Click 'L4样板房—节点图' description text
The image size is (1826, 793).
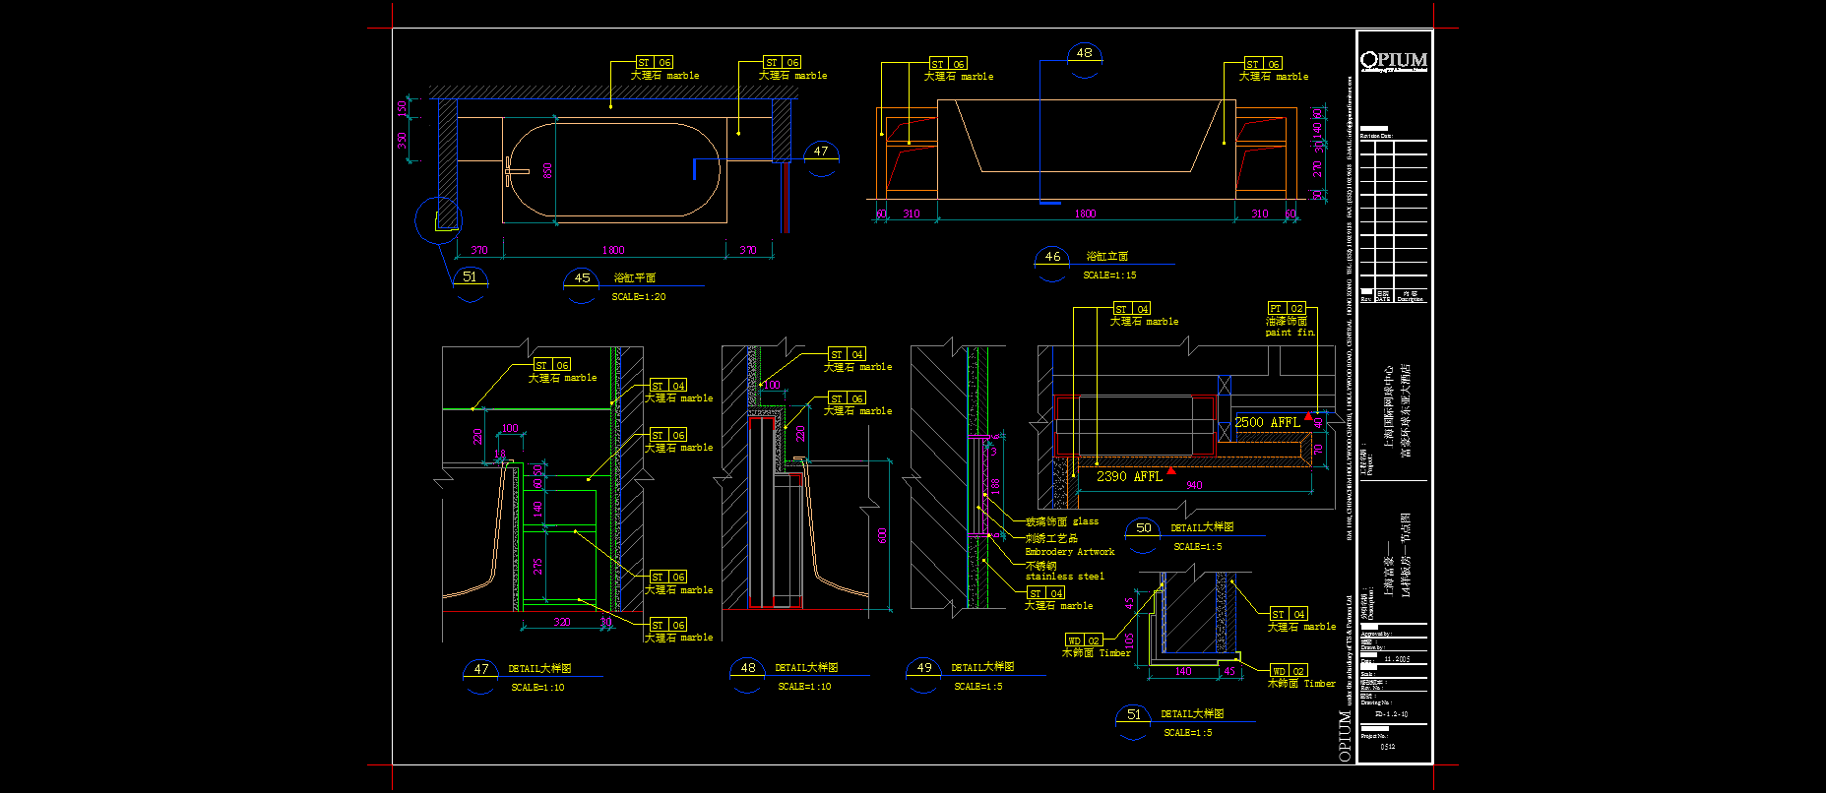pos(1406,554)
